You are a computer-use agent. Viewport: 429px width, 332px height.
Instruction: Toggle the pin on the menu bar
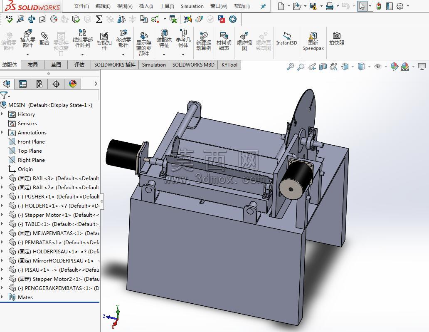[263, 6]
